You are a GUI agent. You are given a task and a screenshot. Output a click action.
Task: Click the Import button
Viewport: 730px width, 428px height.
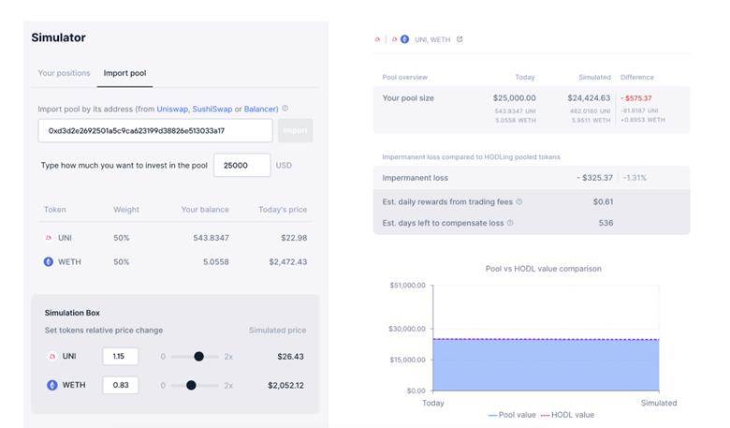pyautogui.click(x=295, y=130)
